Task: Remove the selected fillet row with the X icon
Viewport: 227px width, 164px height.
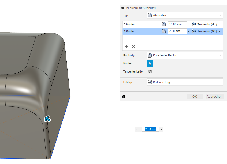Action: coord(133,47)
